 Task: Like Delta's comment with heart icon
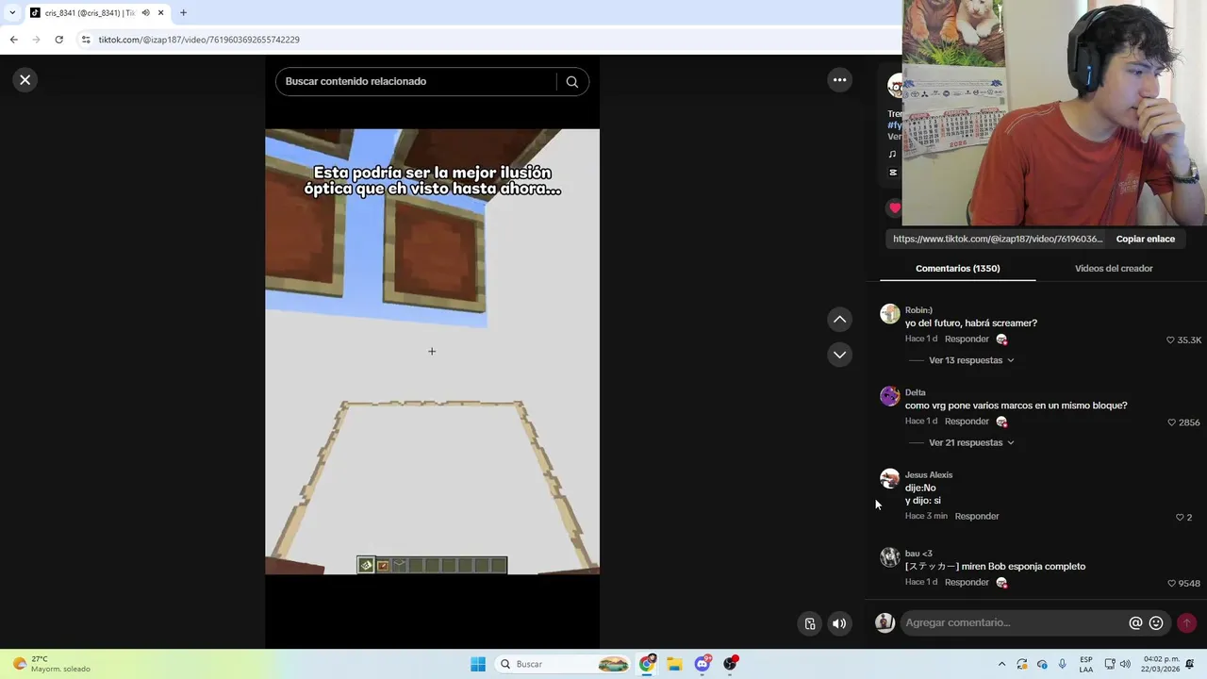tap(1171, 422)
